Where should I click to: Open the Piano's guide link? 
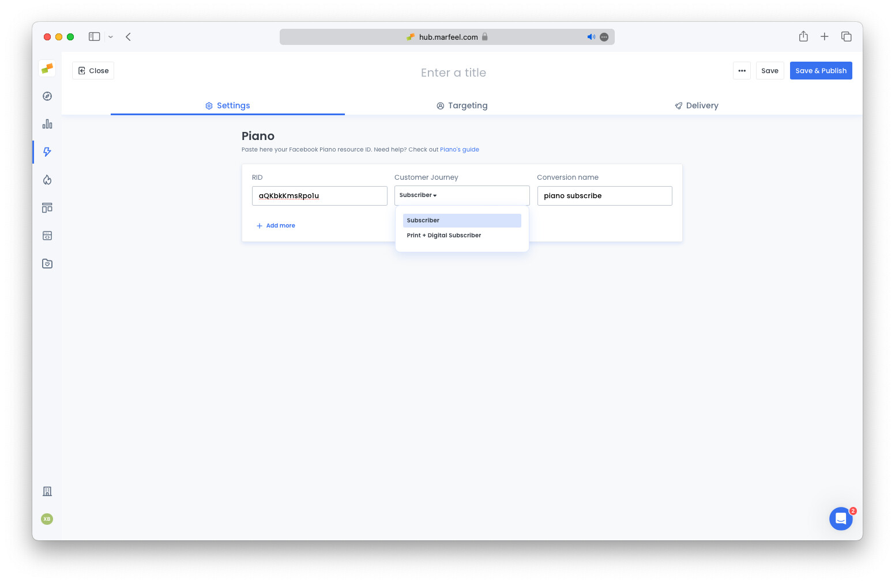(x=459, y=149)
